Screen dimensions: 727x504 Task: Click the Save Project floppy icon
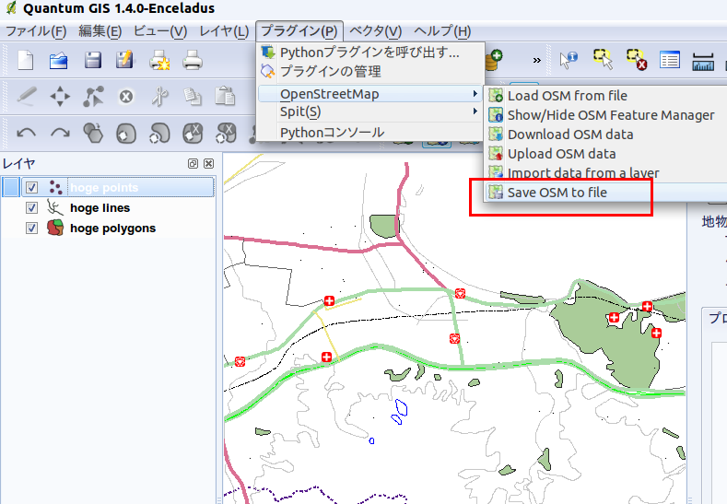(93, 60)
